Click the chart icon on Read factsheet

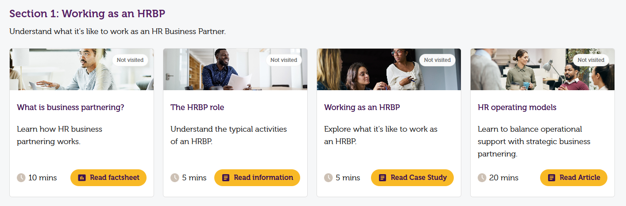(81, 178)
